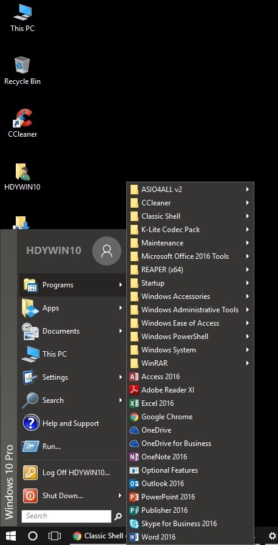Launch Adobe Reader XI
The width and height of the screenshot is (278, 545).
pos(191,390)
